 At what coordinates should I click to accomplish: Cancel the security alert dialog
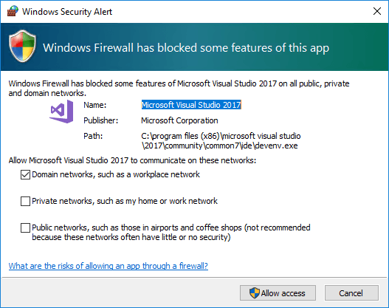(x=351, y=293)
